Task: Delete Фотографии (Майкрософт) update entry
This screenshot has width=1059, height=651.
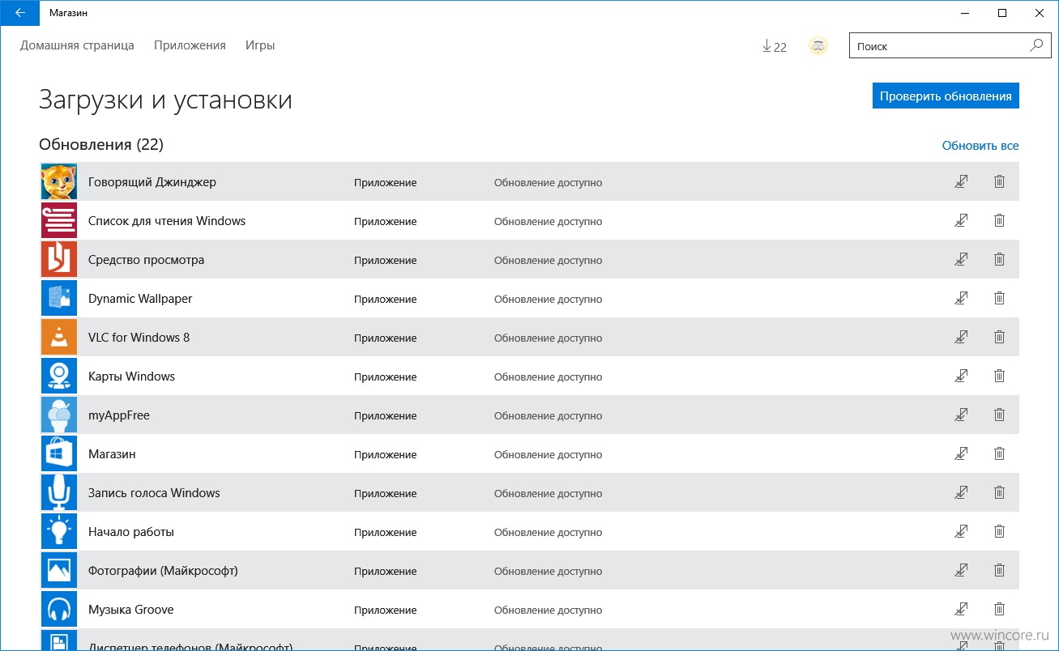Action: (999, 571)
